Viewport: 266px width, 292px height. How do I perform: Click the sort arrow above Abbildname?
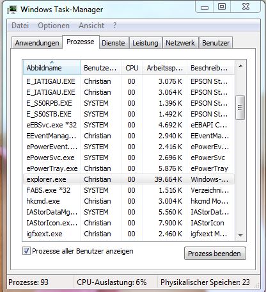52,62
